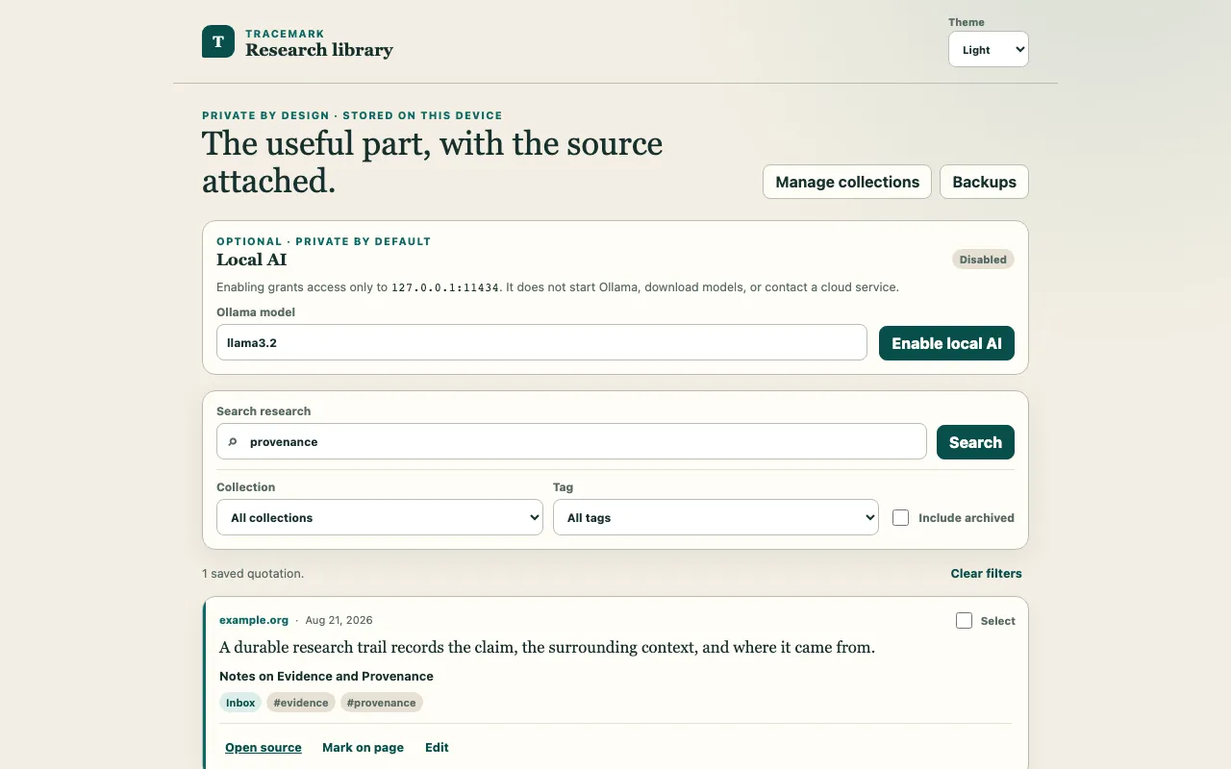
Task: Click the Notes on Evidence and Provenance title
Action: [326, 676]
